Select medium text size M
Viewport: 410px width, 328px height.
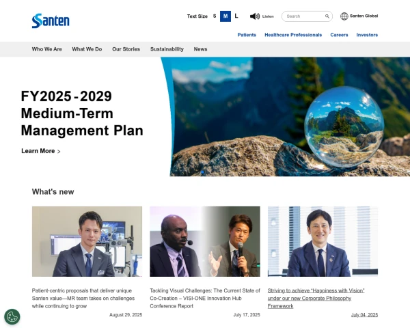tap(225, 16)
